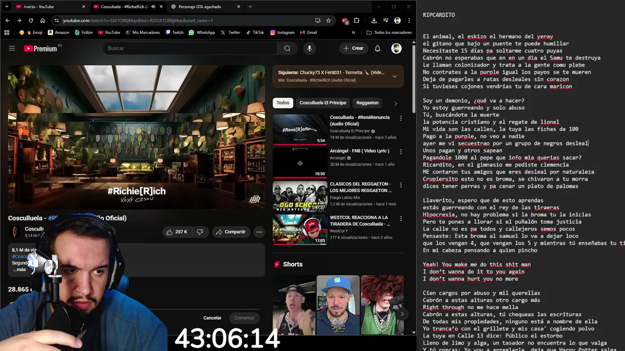Click in the Buscar search field
The height and width of the screenshot is (351, 625).
190,48
